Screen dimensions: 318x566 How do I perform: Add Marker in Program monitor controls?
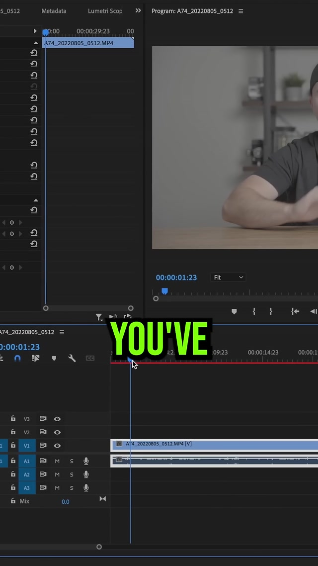234,311
